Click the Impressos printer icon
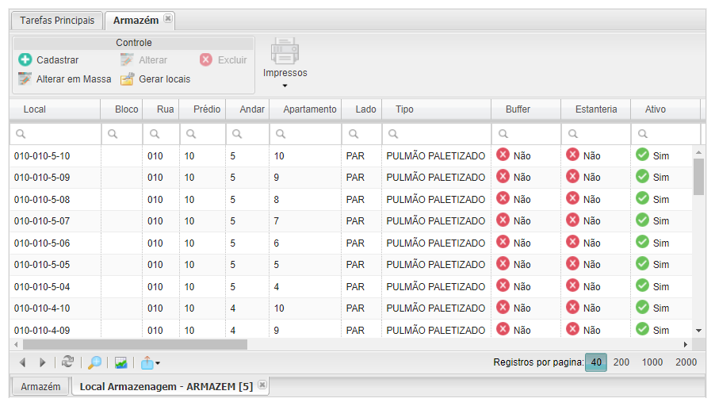Image resolution: width=715 pixels, height=406 pixels. [x=285, y=52]
